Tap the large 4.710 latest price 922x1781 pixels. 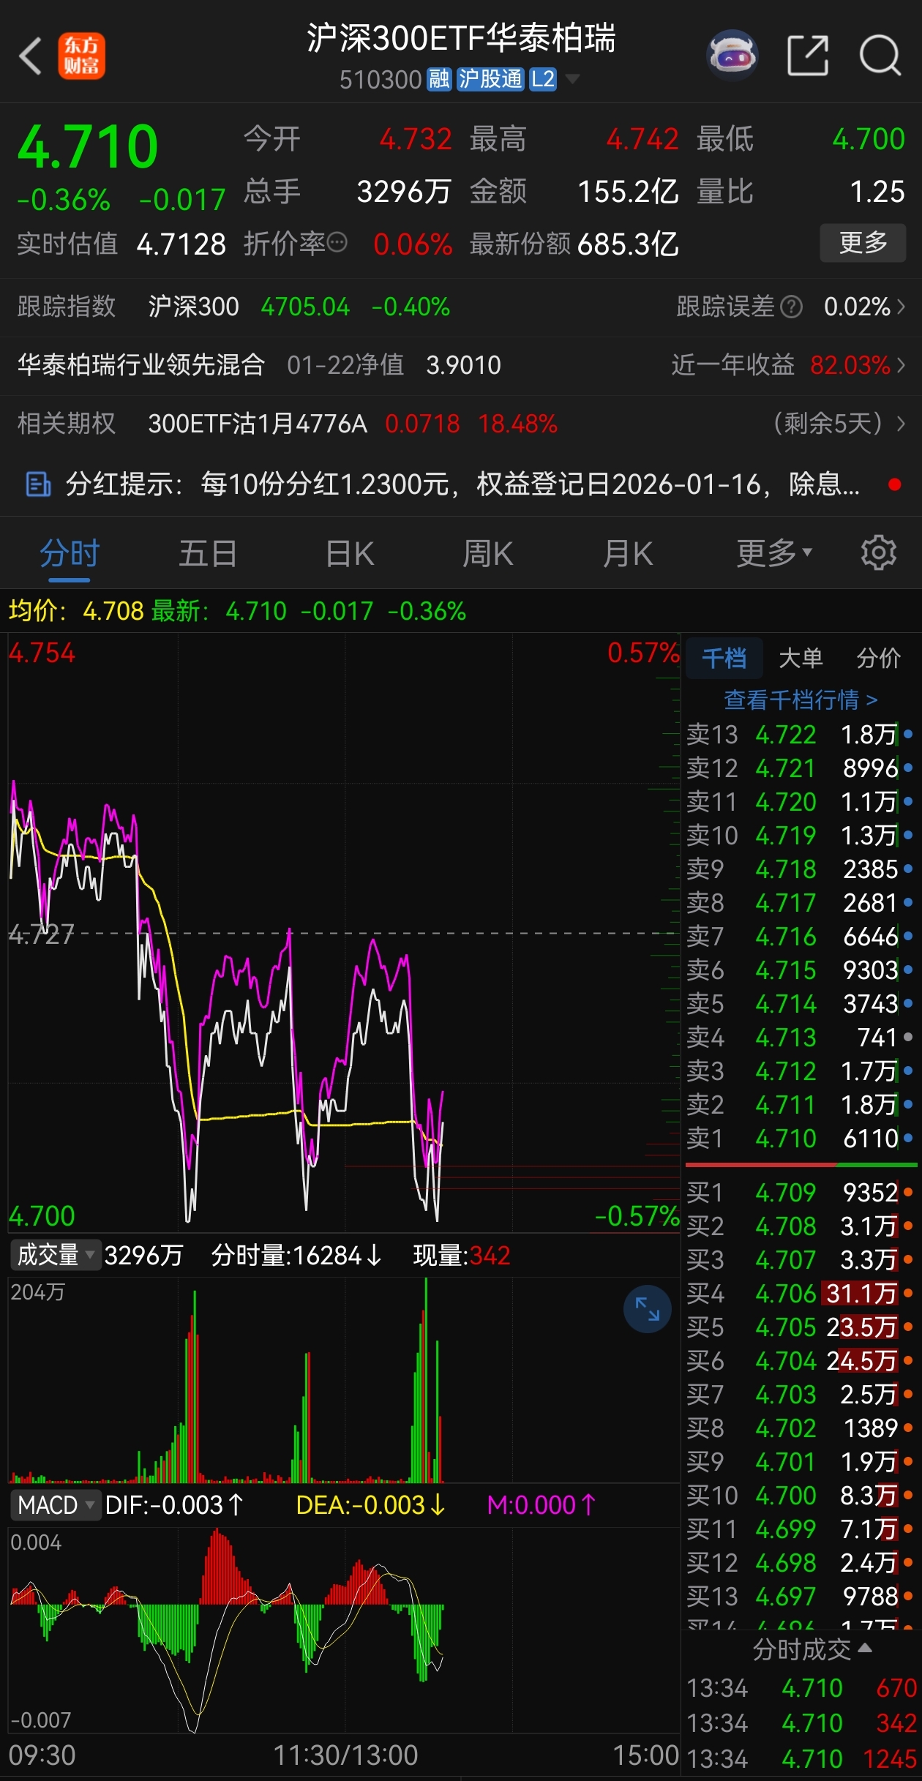point(88,146)
